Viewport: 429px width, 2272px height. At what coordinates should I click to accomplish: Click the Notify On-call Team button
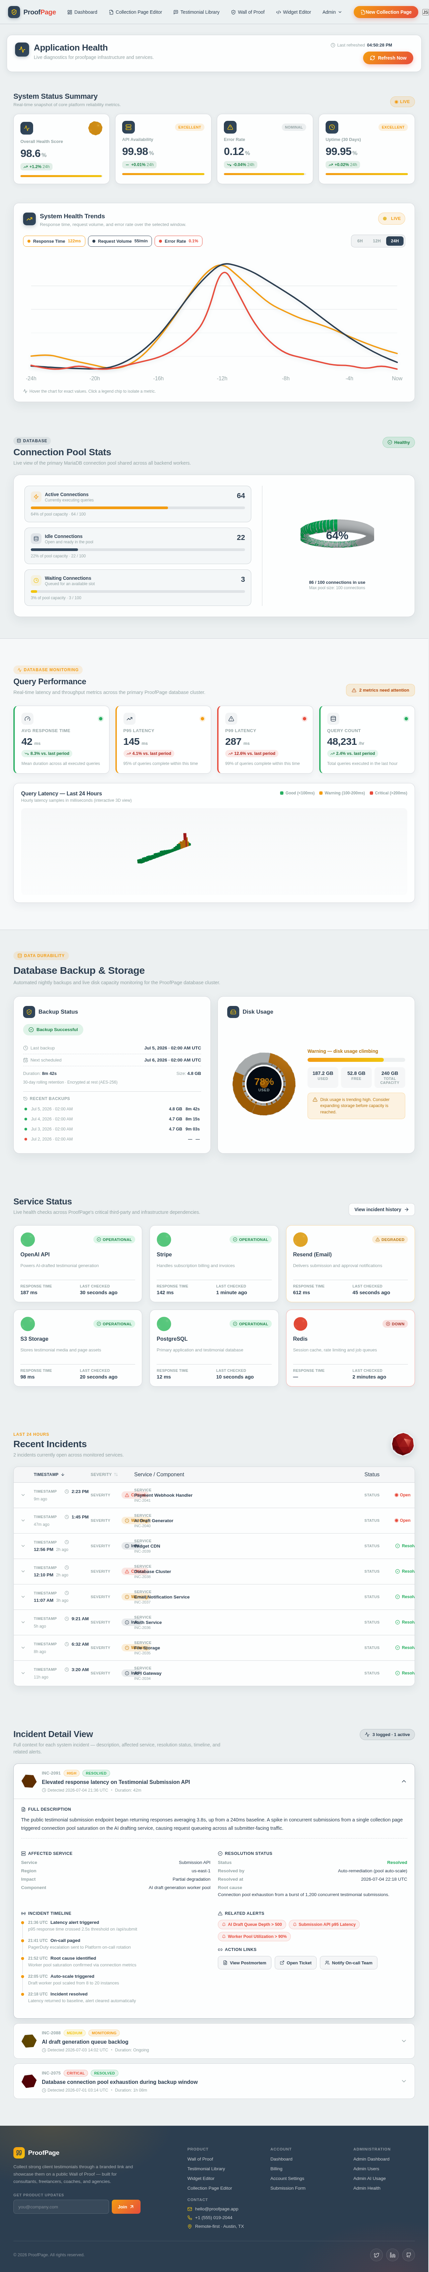point(349,1962)
